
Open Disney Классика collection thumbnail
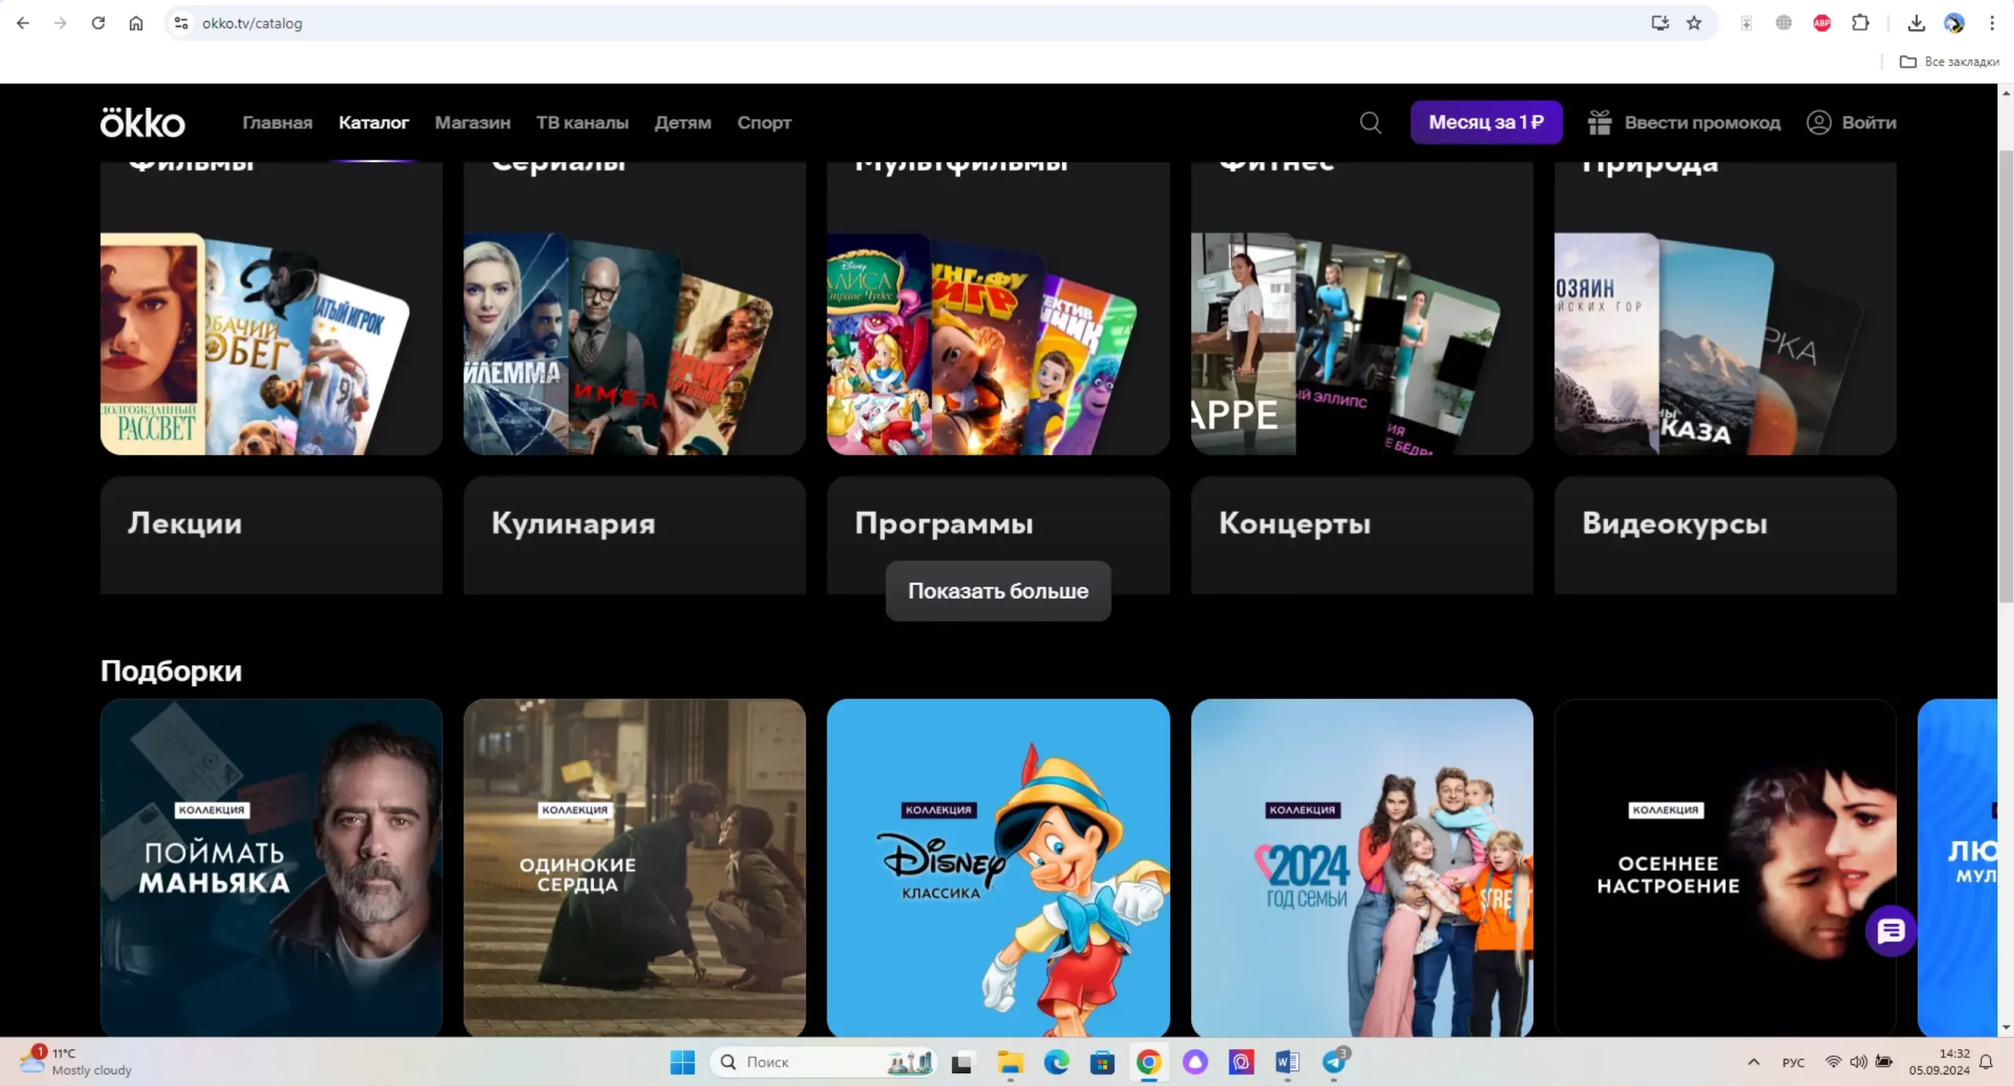(x=998, y=867)
